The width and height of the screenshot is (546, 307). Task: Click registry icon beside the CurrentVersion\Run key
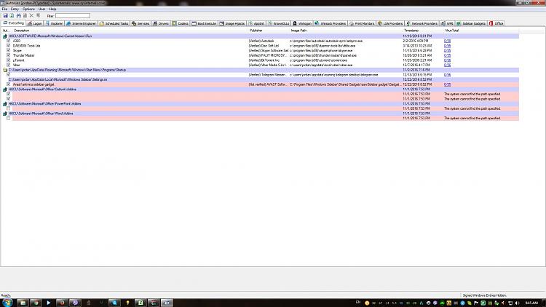(5, 36)
